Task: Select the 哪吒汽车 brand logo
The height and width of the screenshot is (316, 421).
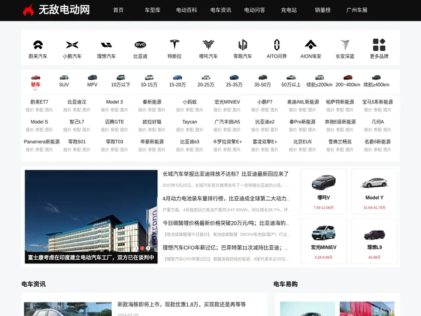Action: (x=208, y=44)
